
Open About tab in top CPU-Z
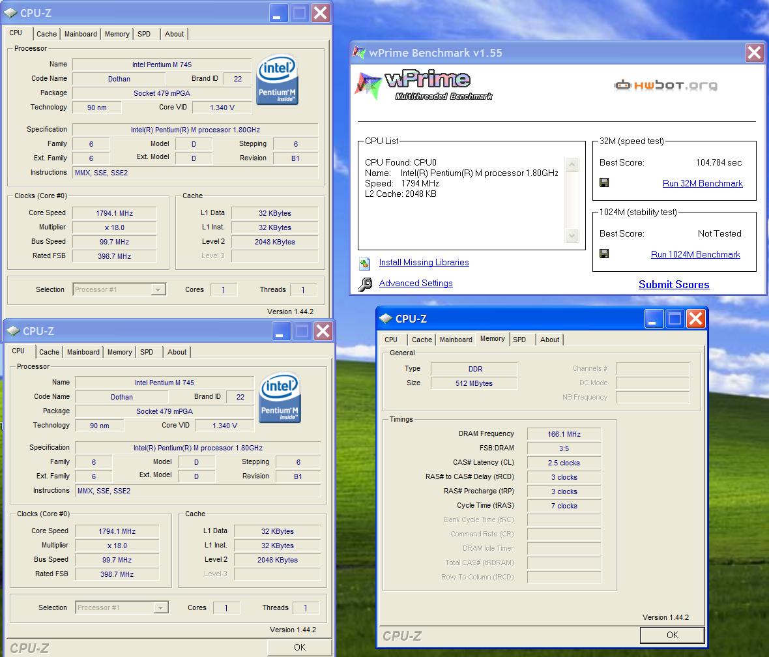174,34
